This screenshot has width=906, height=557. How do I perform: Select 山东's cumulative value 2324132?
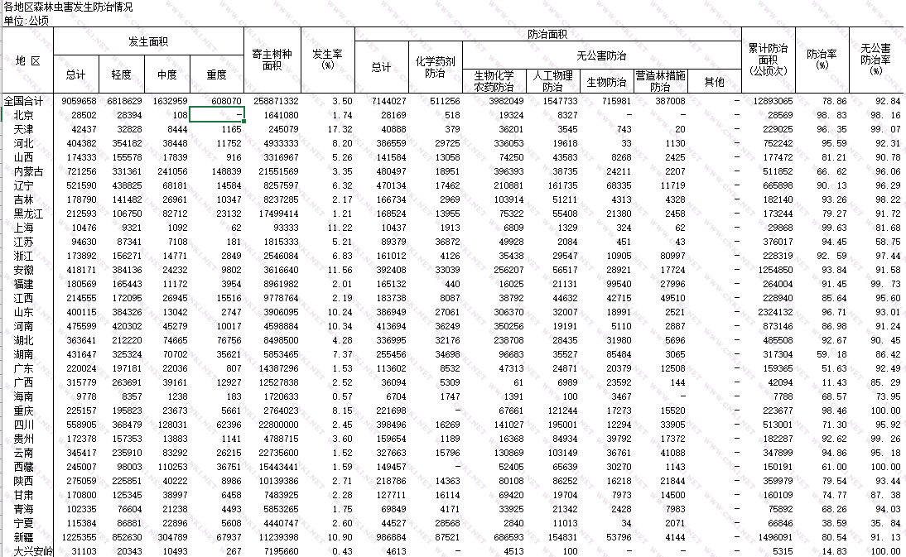pos(775,312)
